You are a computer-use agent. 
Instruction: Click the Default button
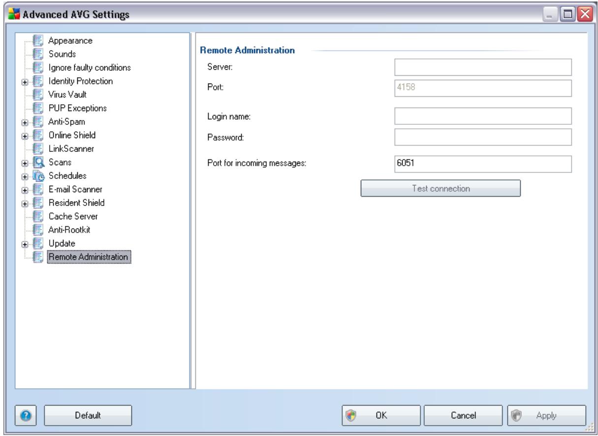(x=89, y=415)
